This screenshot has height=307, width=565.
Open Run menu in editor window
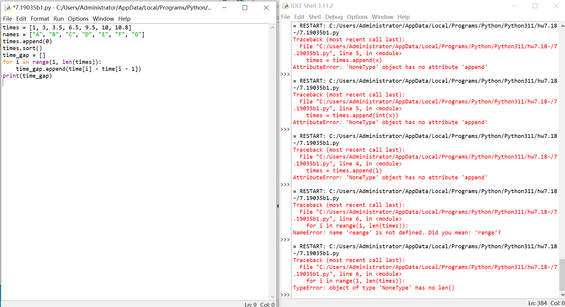pos(59,19)
